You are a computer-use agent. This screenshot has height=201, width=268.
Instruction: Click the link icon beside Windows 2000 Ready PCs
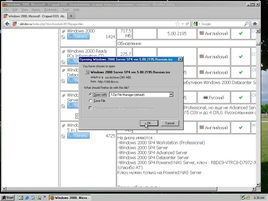point(63,52)
